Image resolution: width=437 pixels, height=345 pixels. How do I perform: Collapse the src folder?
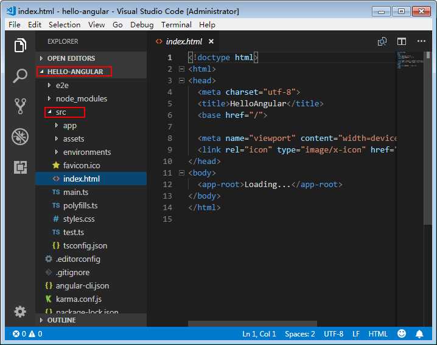[50, 112]
